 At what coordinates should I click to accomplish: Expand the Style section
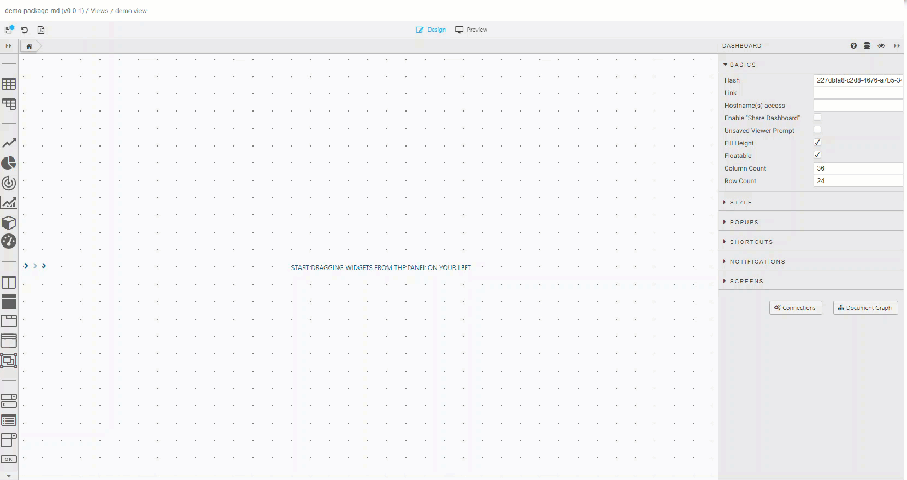(x=741, y=202)
